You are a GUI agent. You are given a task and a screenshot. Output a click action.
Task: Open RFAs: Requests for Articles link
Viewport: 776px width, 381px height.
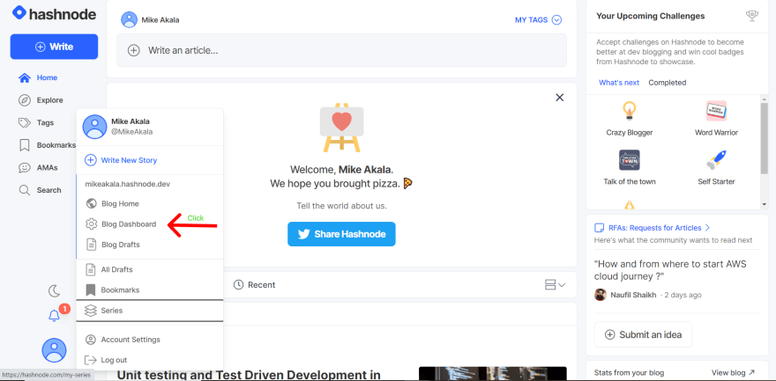pos(653,228)
